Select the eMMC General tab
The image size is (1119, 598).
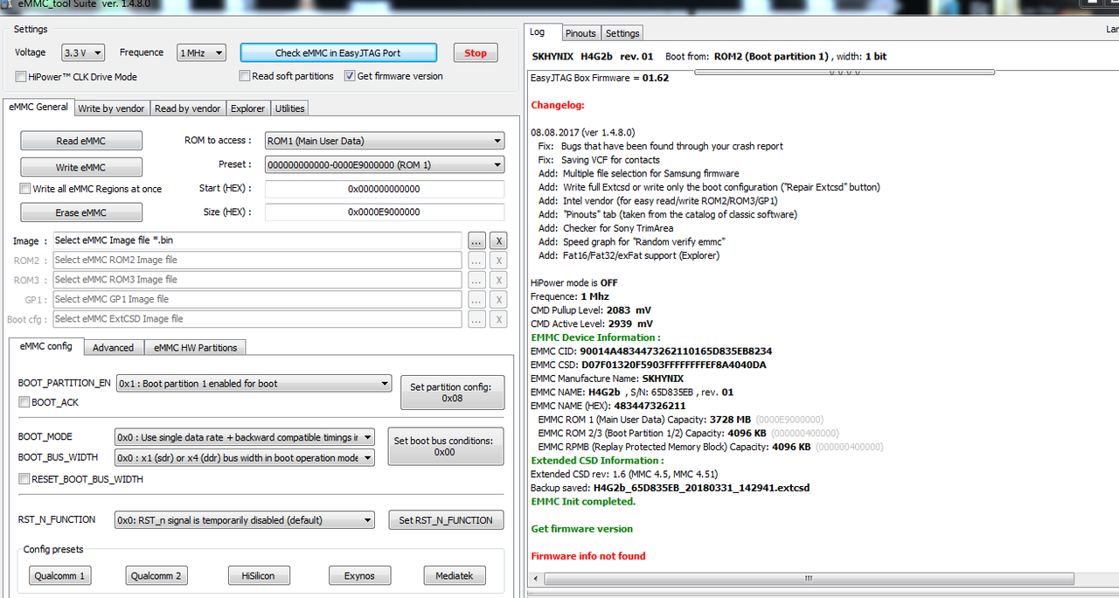(38, 107)
